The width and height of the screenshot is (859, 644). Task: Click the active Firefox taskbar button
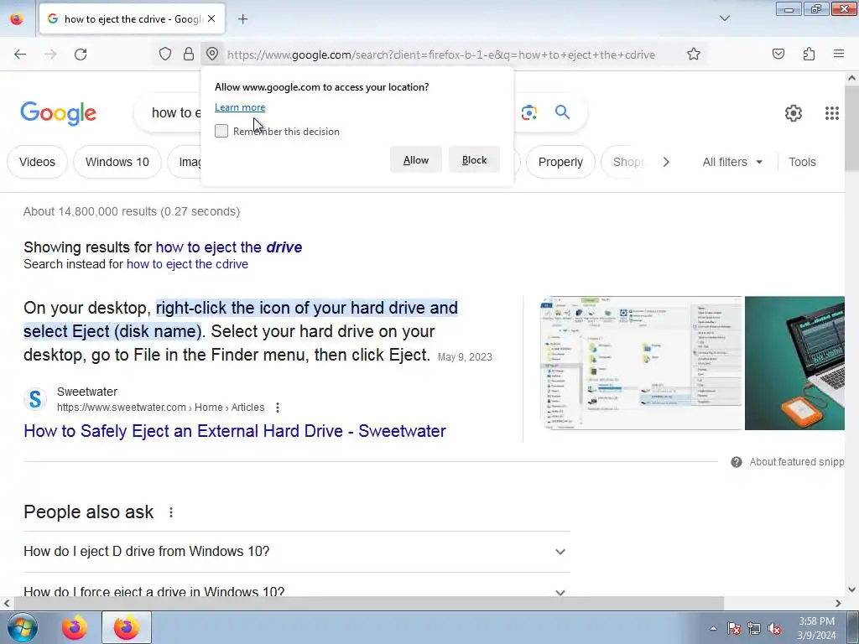127,627
